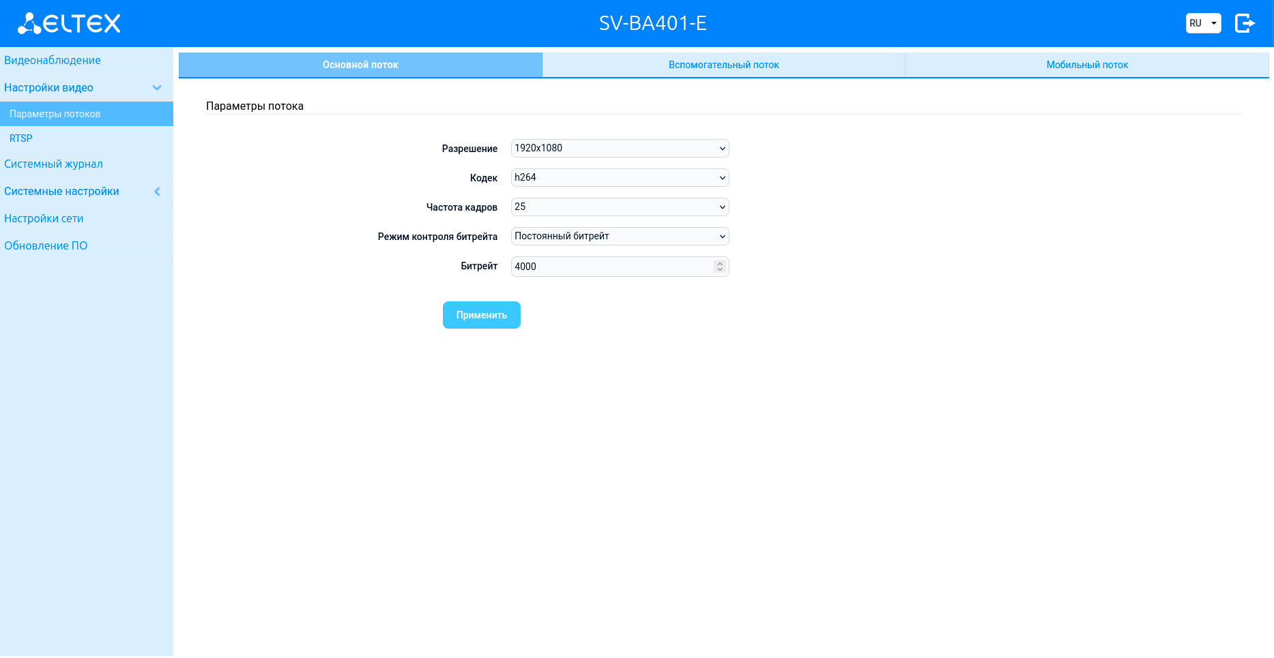Click the Применить button
This screenshot has width=1274, height=658.
(482, 315)
